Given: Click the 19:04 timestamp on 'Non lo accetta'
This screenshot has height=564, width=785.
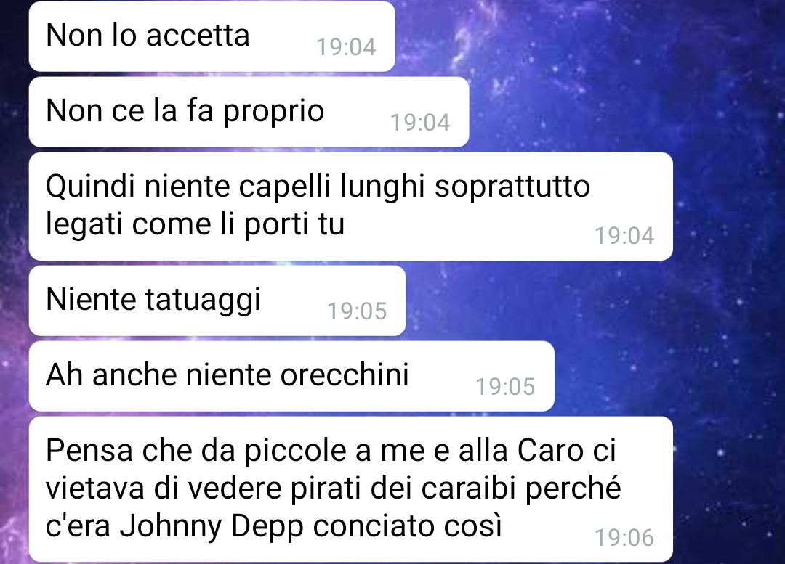Looking at the screenshot, I should 346,47.
